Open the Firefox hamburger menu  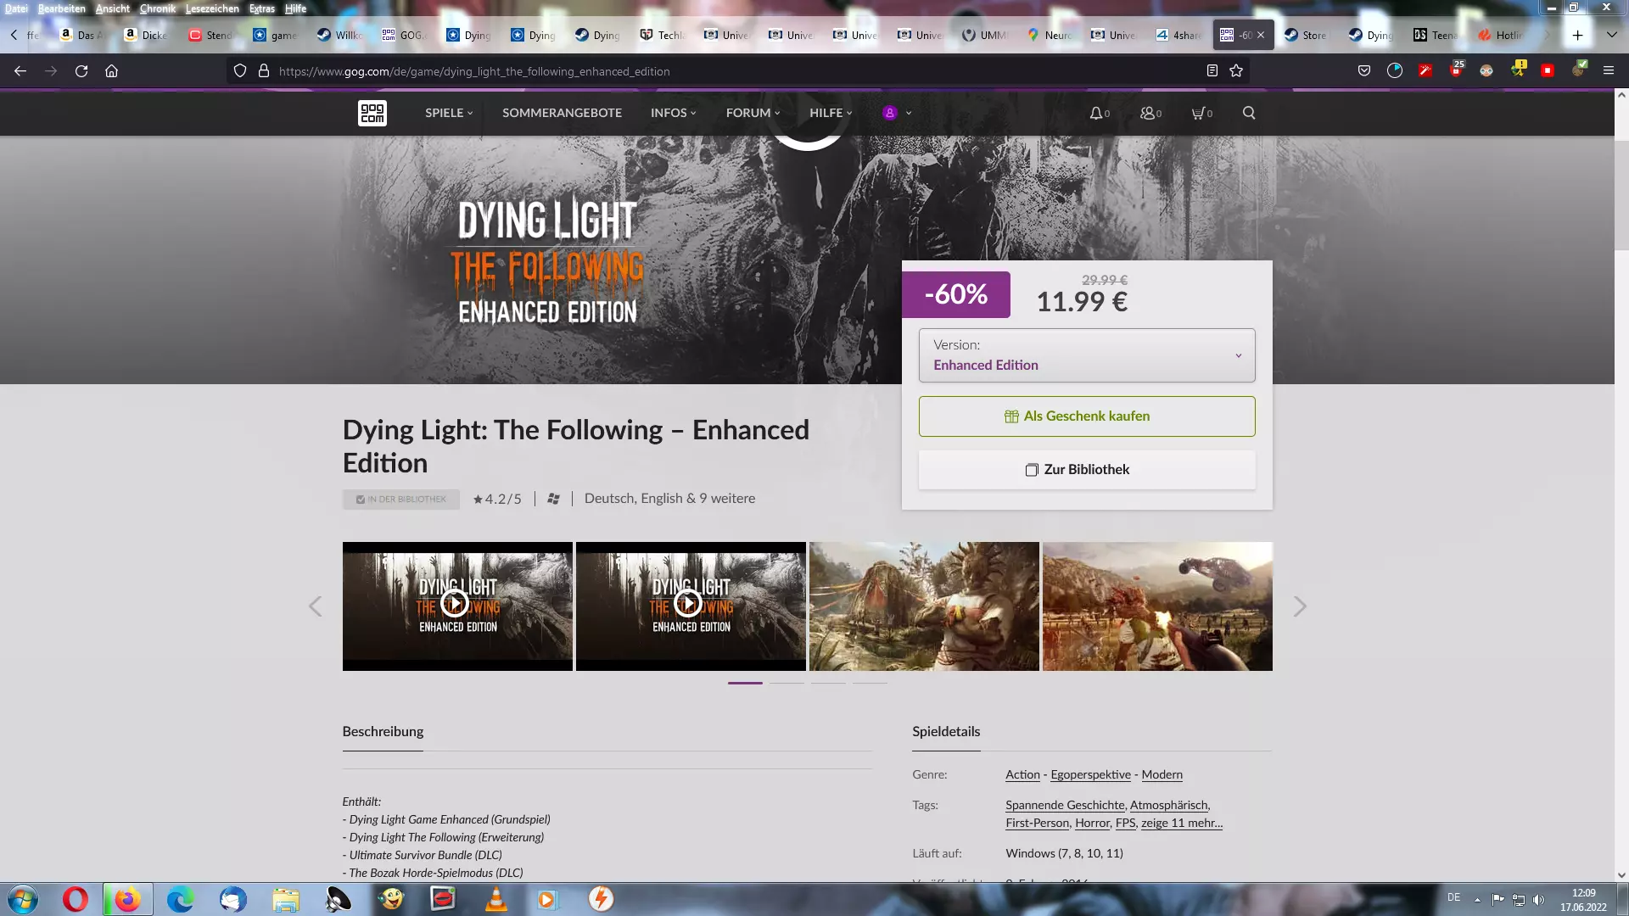coord(1609,71)
